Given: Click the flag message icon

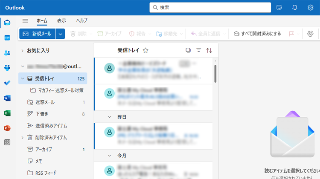Looking at the screenshot, I should click(x=291, y=34).
